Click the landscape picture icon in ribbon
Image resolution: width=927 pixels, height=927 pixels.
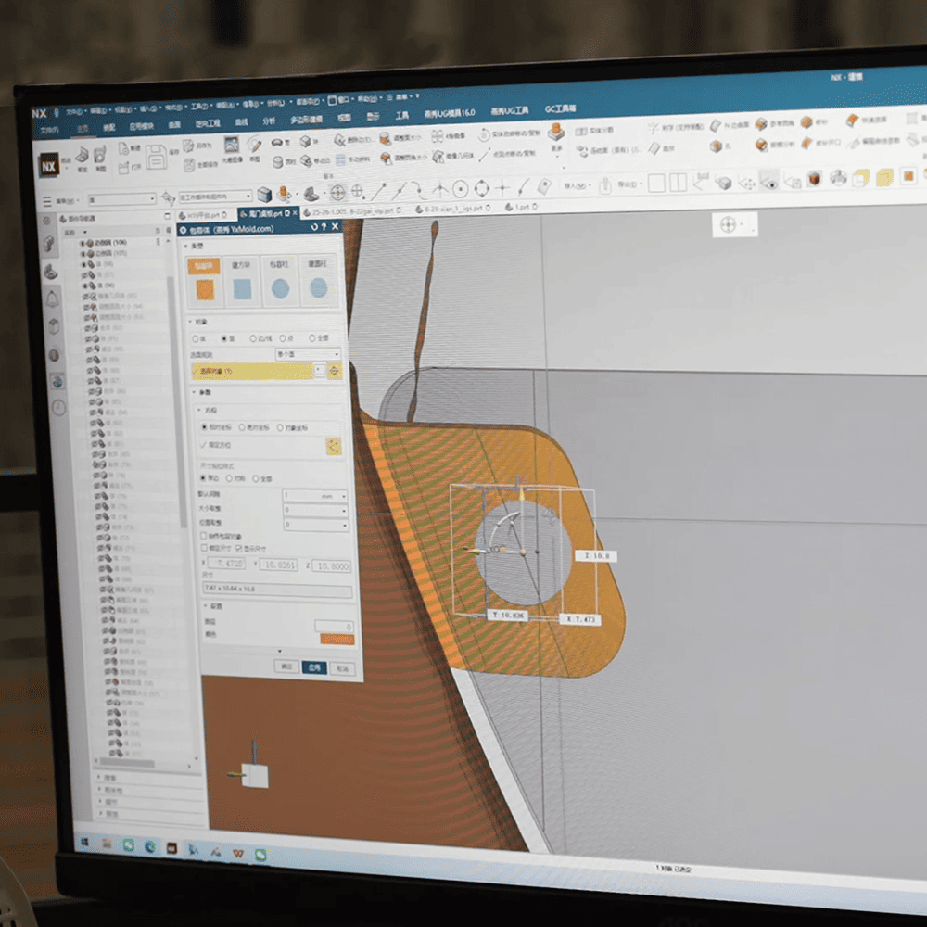click(231, 144)
